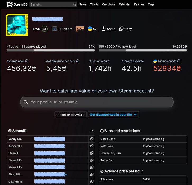Open the Ukrainian Hryvnia currency dropdown
Image resolution: width=192 pixels, height=185 pixels.
(x=71, y=115)
